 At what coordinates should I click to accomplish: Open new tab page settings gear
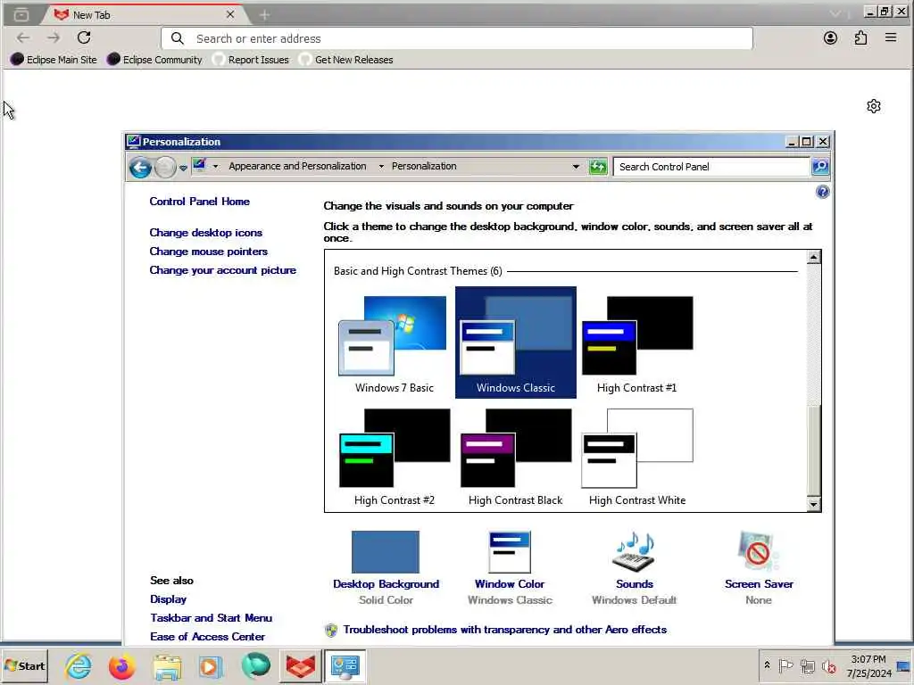coord(873,106)
